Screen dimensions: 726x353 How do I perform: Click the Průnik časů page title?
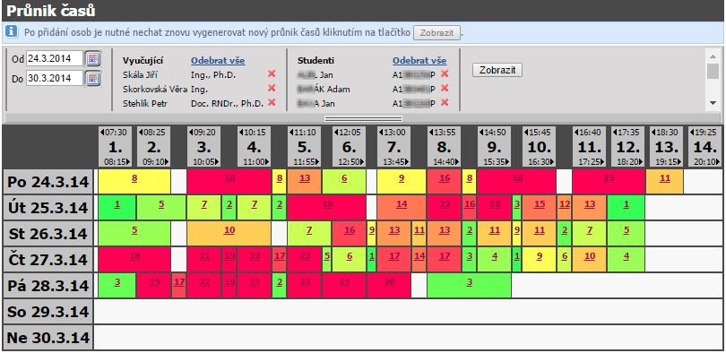point(51,11)
